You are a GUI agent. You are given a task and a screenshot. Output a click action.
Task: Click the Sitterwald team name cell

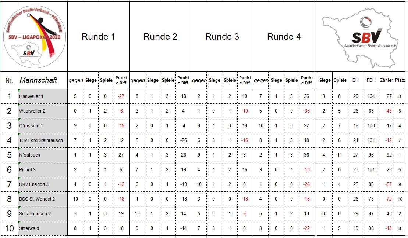click(x=42, y=228)
